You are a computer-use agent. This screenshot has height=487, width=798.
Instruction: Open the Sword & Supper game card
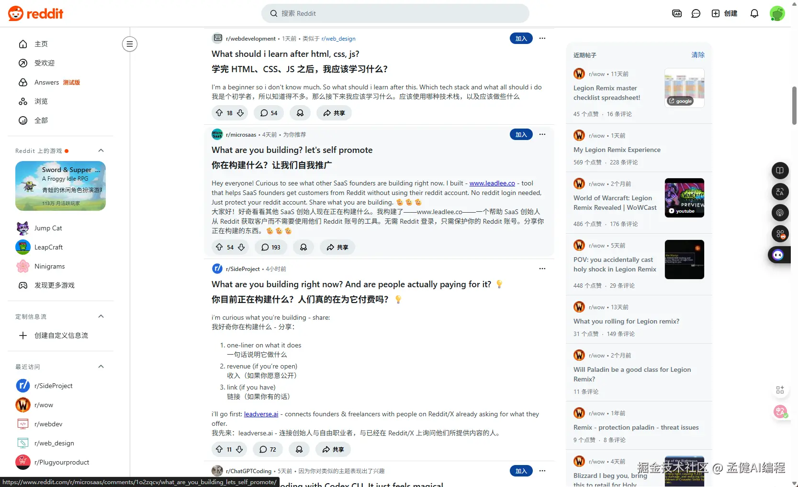60,186
